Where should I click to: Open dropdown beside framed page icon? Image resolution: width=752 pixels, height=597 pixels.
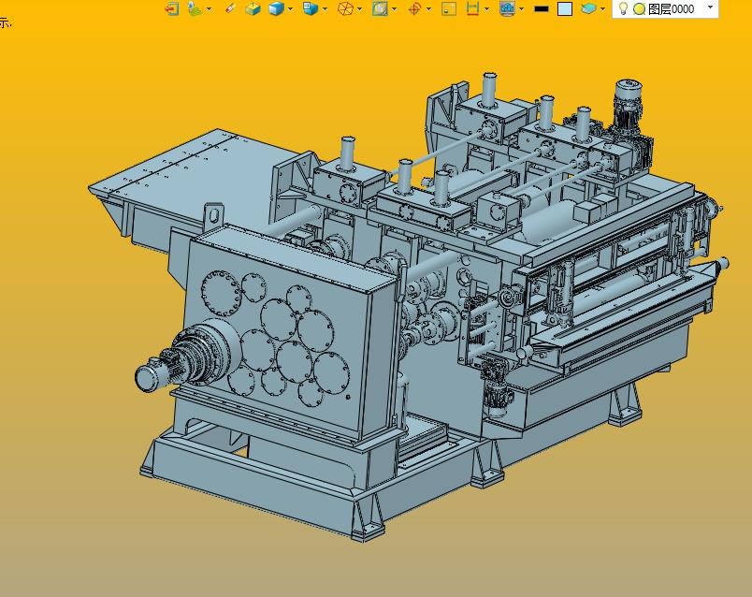394,9
